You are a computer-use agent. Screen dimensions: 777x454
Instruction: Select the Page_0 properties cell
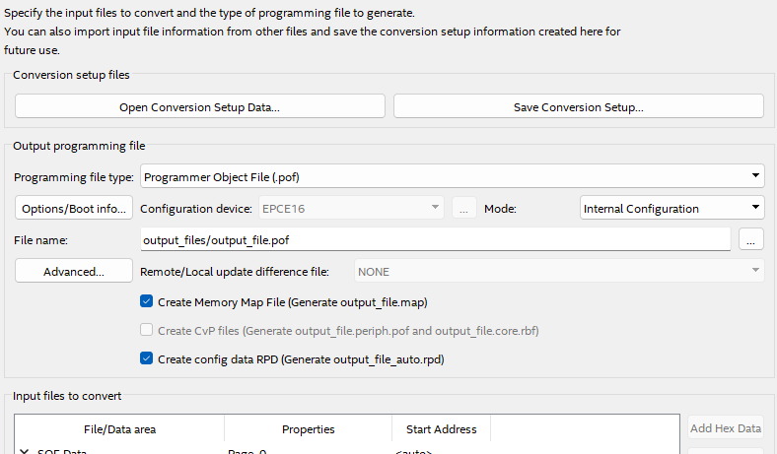pyautogui.click(x=247, y=451)
